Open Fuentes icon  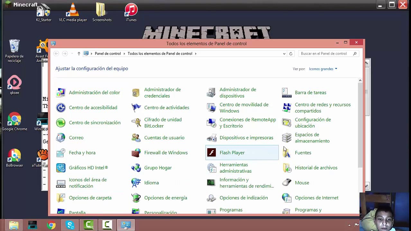287,153
